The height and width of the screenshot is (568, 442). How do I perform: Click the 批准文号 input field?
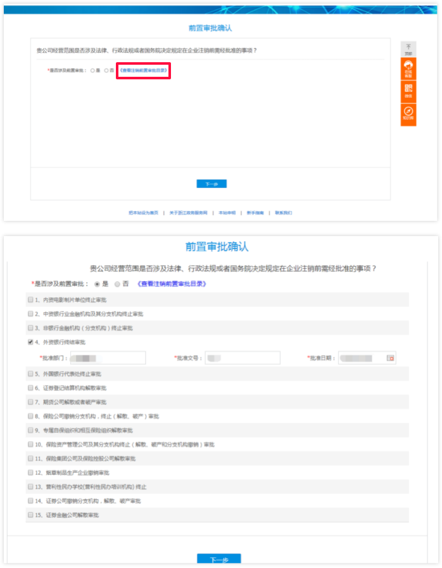[243, 358]
